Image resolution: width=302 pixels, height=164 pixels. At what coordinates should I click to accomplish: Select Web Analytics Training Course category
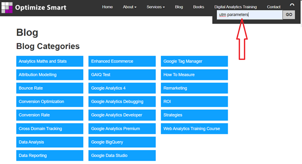tap(194, 129)
